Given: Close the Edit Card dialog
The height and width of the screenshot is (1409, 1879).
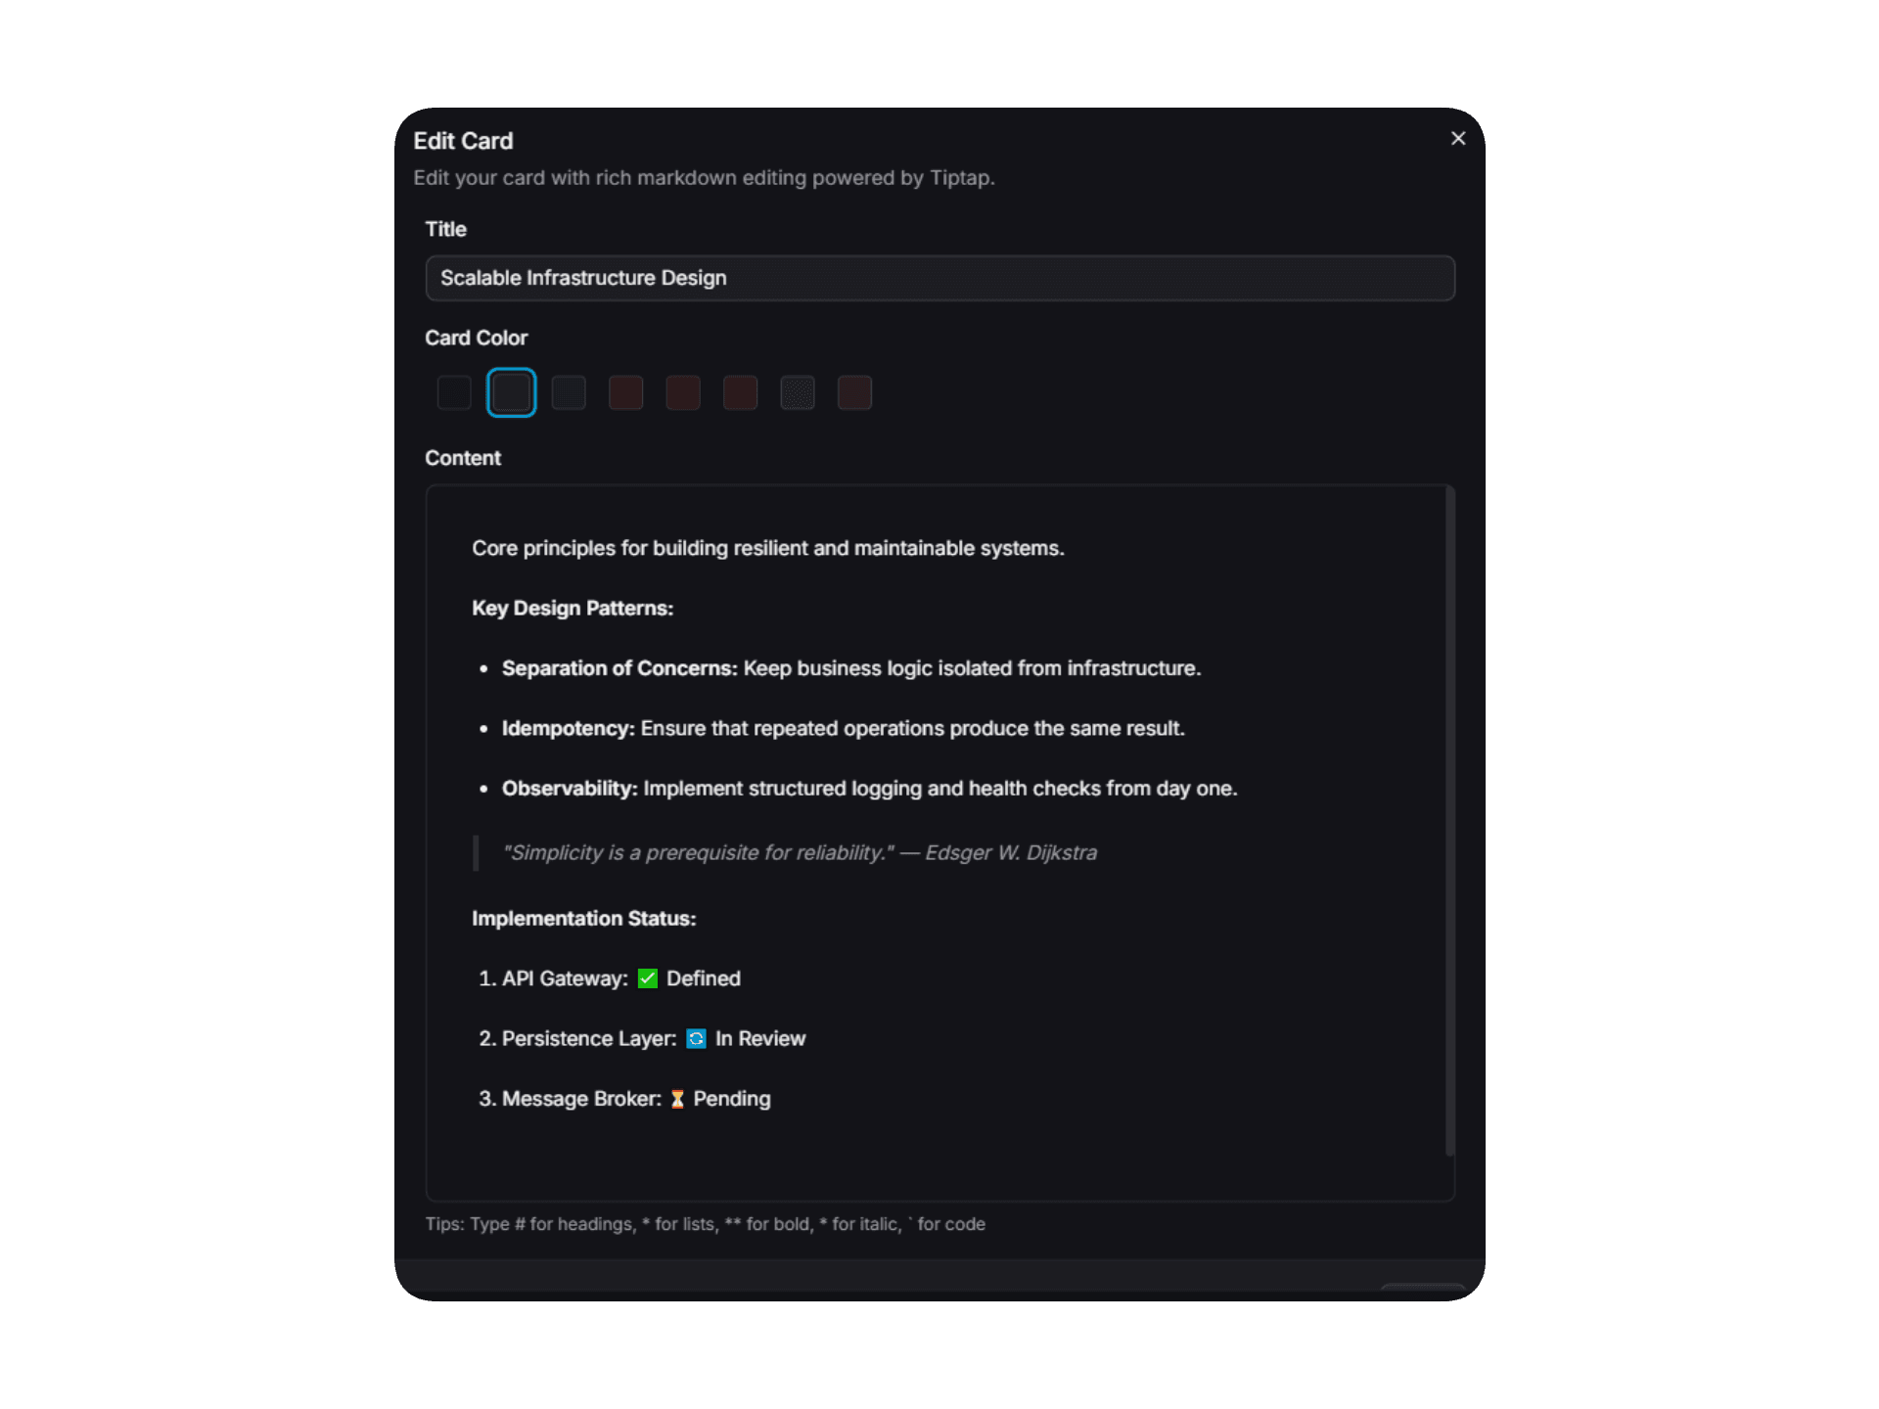Looking at the screenshot, I should (x=1457, y=138).
